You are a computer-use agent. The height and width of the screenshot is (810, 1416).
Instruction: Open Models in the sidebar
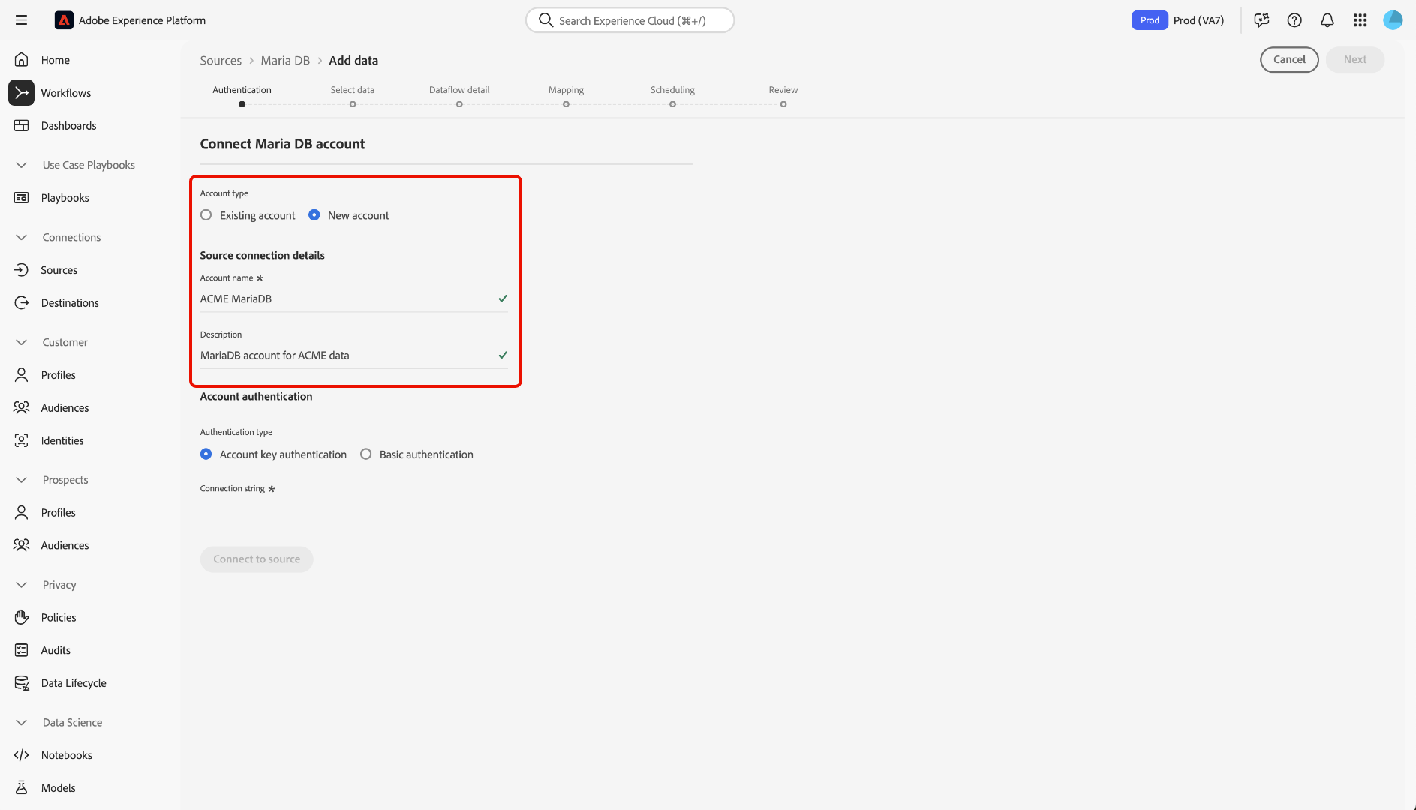(59, 788)
